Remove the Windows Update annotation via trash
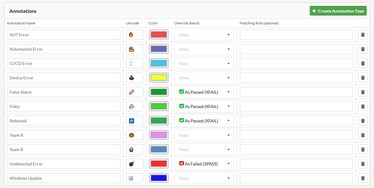This screenshot has height=188, width=374. (363, 178)
